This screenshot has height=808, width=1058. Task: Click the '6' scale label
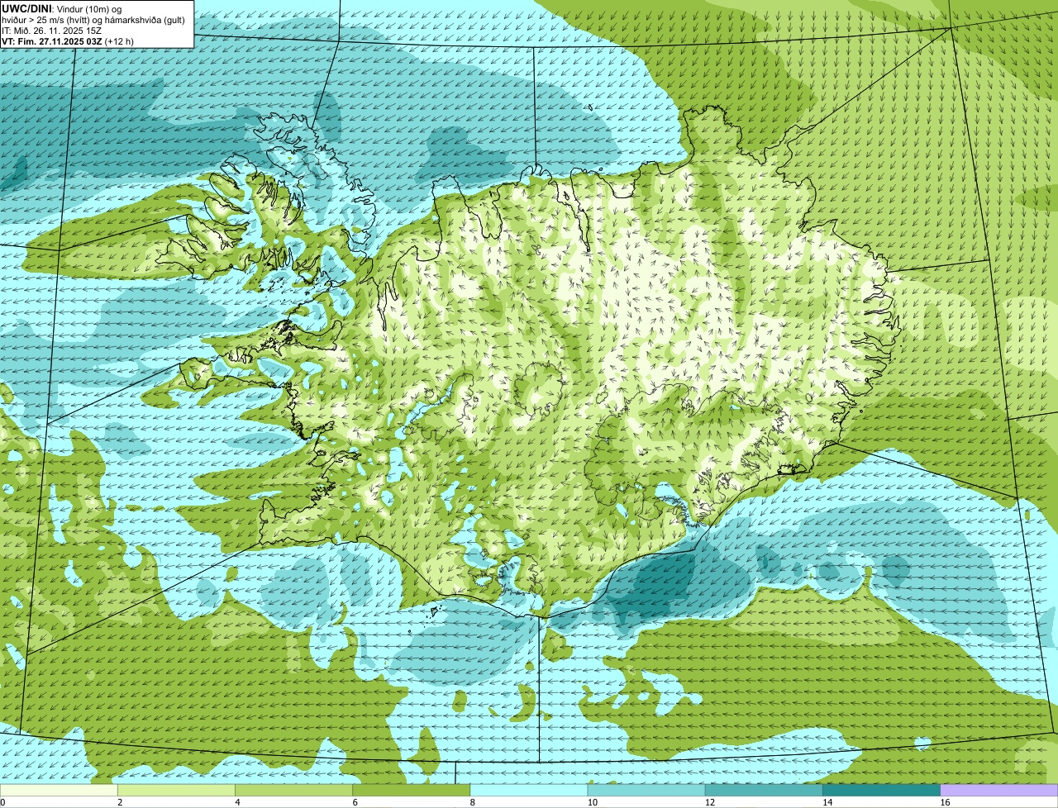pos(355,802)
